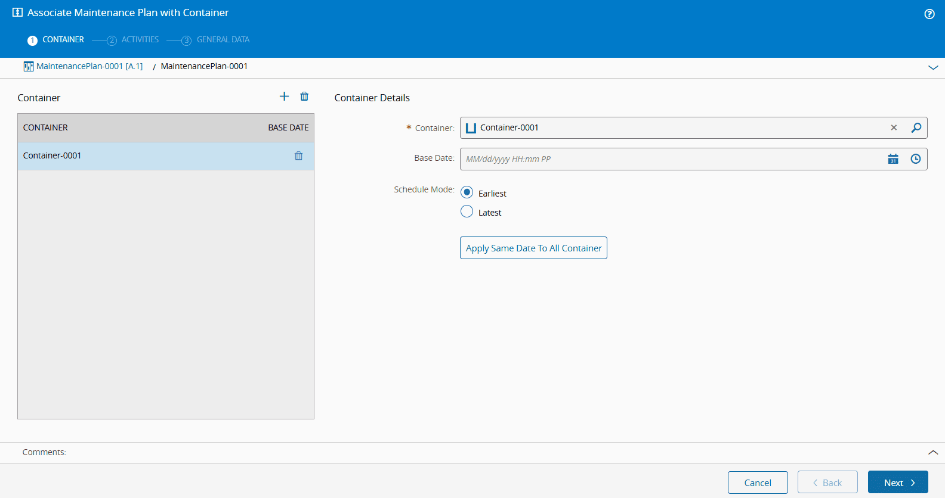Click the help question mark icon
The width and height of the screenshot is (945, 498).
click(x=929, y=14)
